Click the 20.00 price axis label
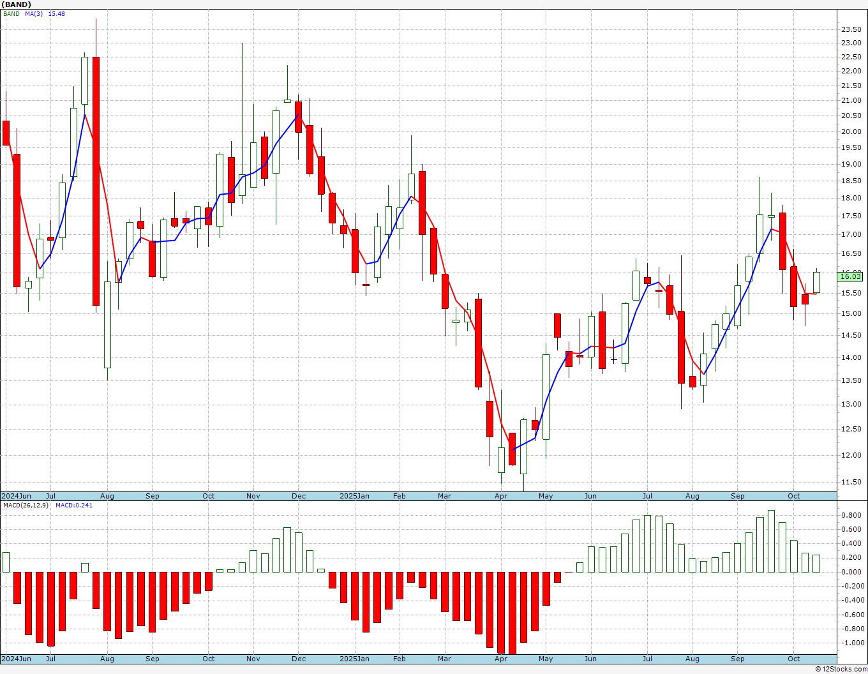 851,131
